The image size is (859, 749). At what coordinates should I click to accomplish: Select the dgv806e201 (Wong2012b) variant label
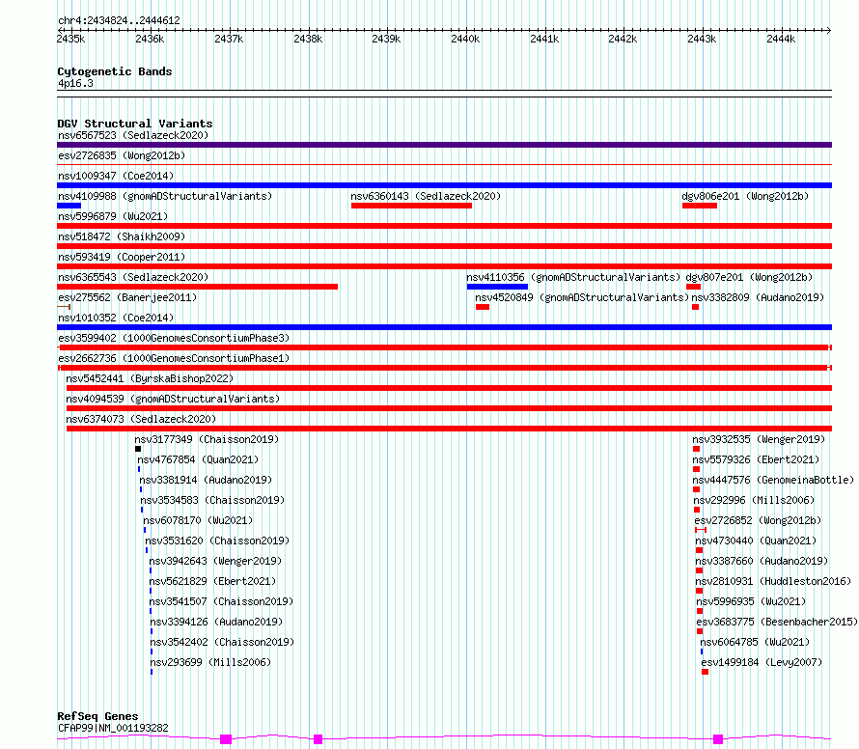click(x=745, y=196)
